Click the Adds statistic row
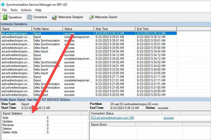The height and width of the screenshot is (140, 211). coord(45,118)
